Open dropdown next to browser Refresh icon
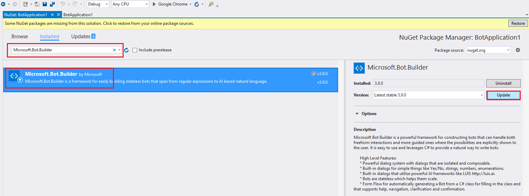529x196 pixels. click(202, 4)
